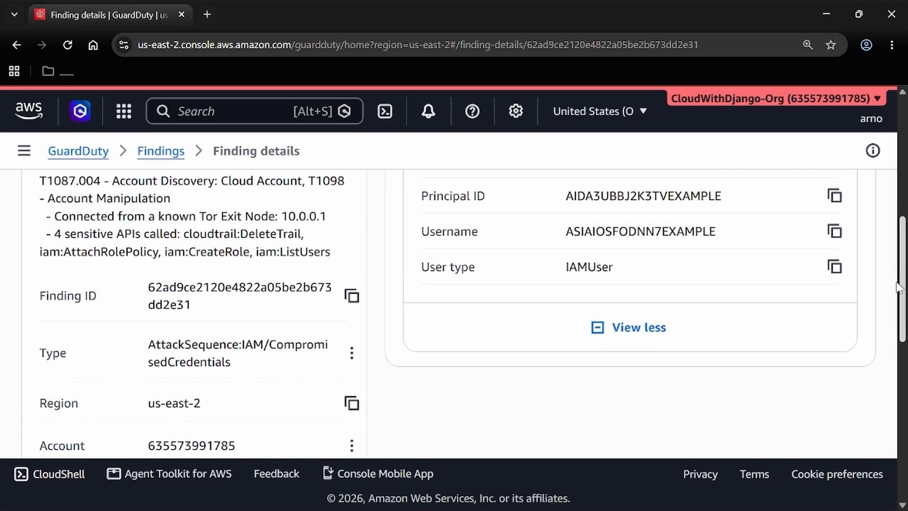Screen dimensions: 908x511
Task: Open Agent Toolkit for AWS
Action: [x=169, y=474]
